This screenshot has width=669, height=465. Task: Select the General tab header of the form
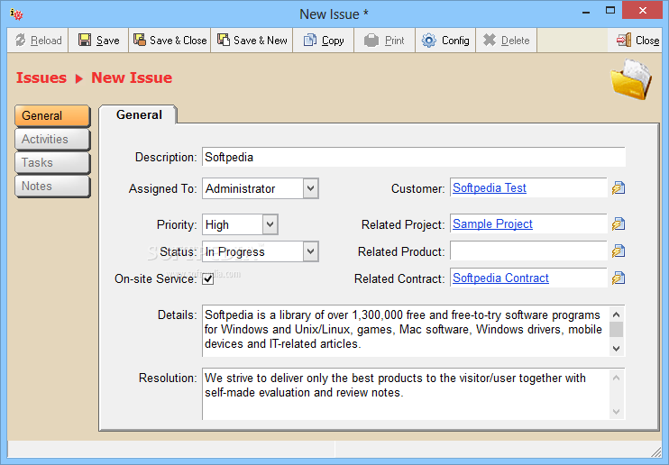pyautogui.click(x=139, y=114)
